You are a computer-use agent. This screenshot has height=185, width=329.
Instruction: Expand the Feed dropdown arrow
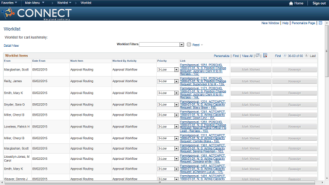(x=202, y=45)
